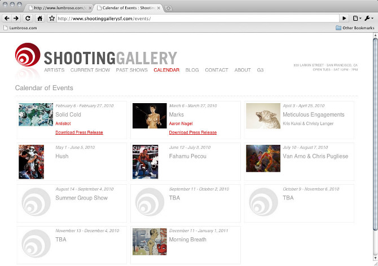378x266 pixels.
Task: Open the Meticulous Engagements wolf thumbnail
Action: 263,116
